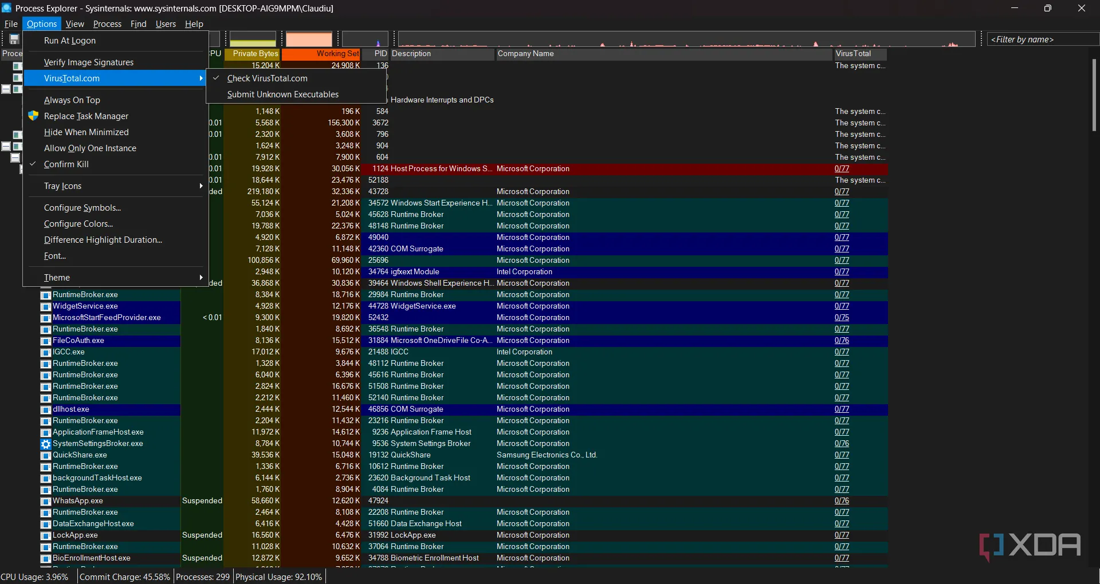Click the shield icon beside Replace Task Manager

click(x=33, y=116)
